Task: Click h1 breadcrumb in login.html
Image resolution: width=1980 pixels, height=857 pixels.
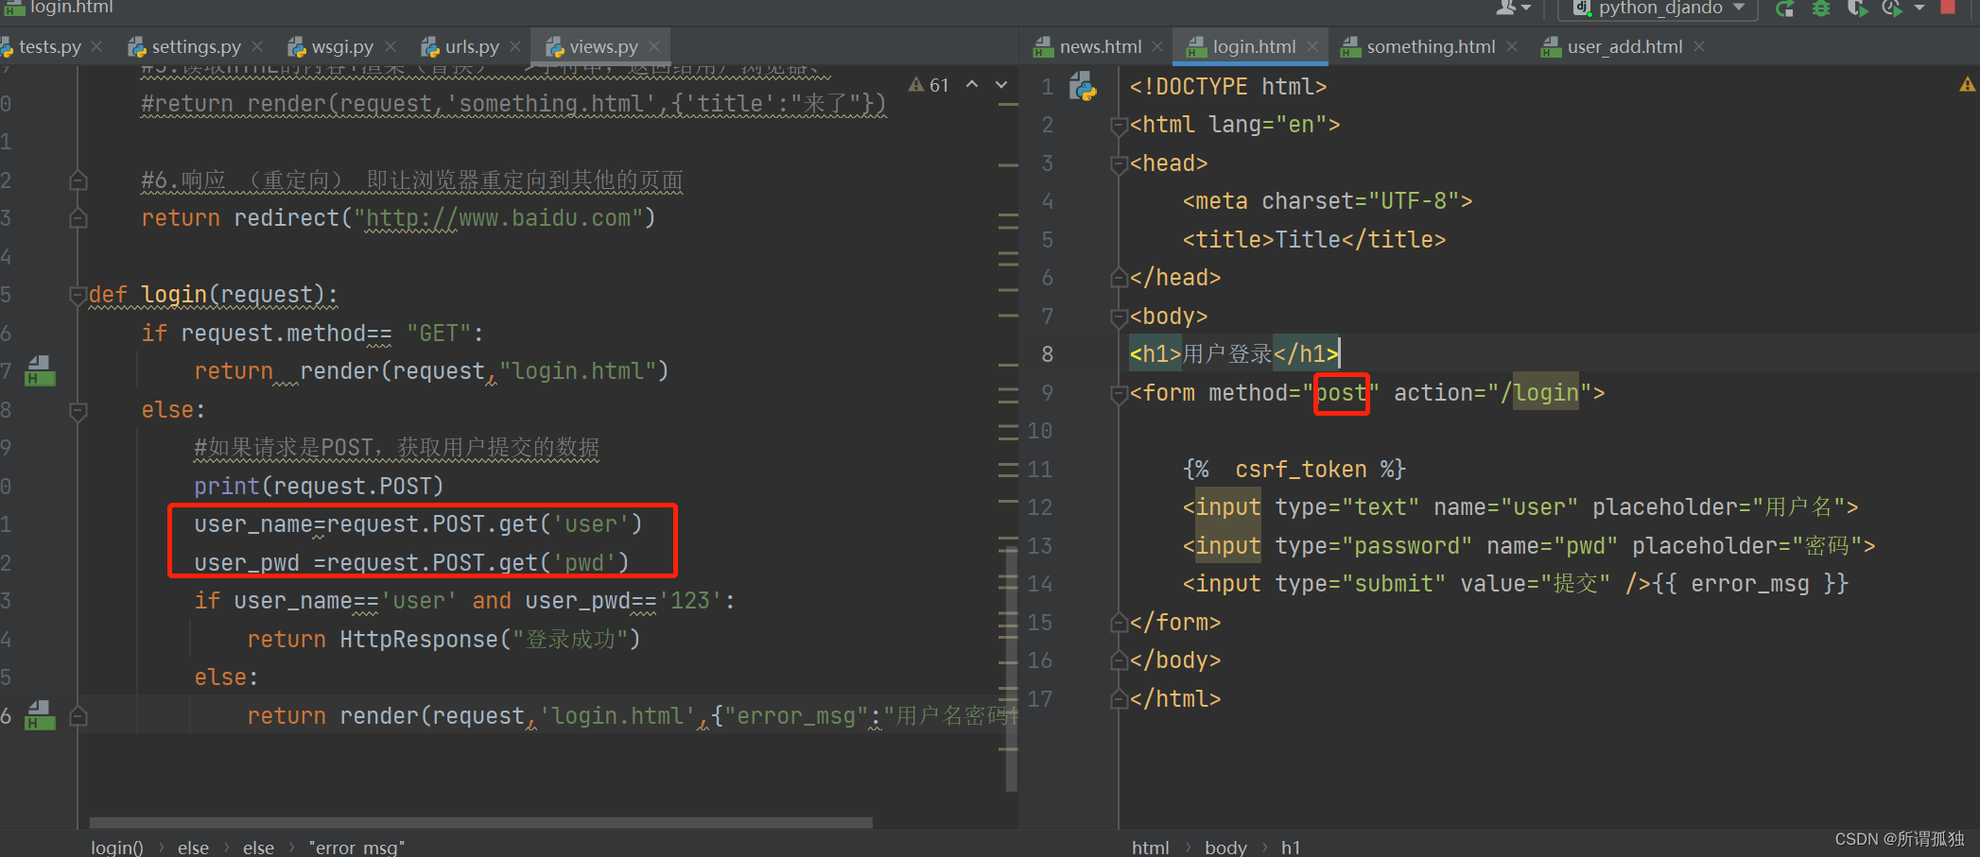Action: pos(1291,848)
